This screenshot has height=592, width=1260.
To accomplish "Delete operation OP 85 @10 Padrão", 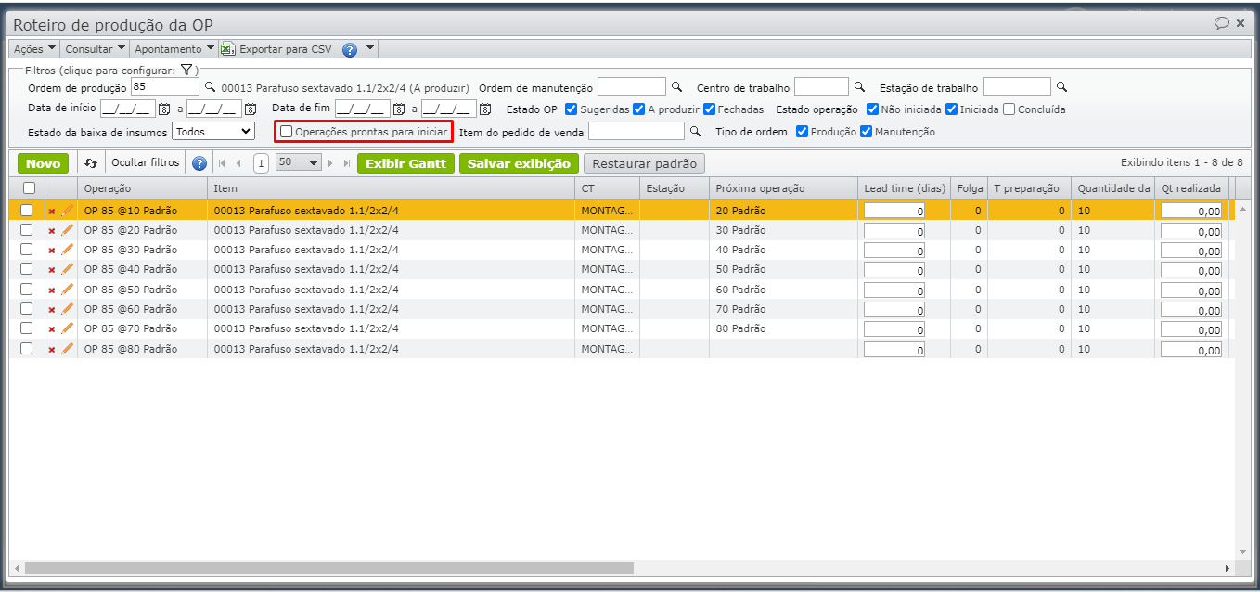I will [52, 211].
